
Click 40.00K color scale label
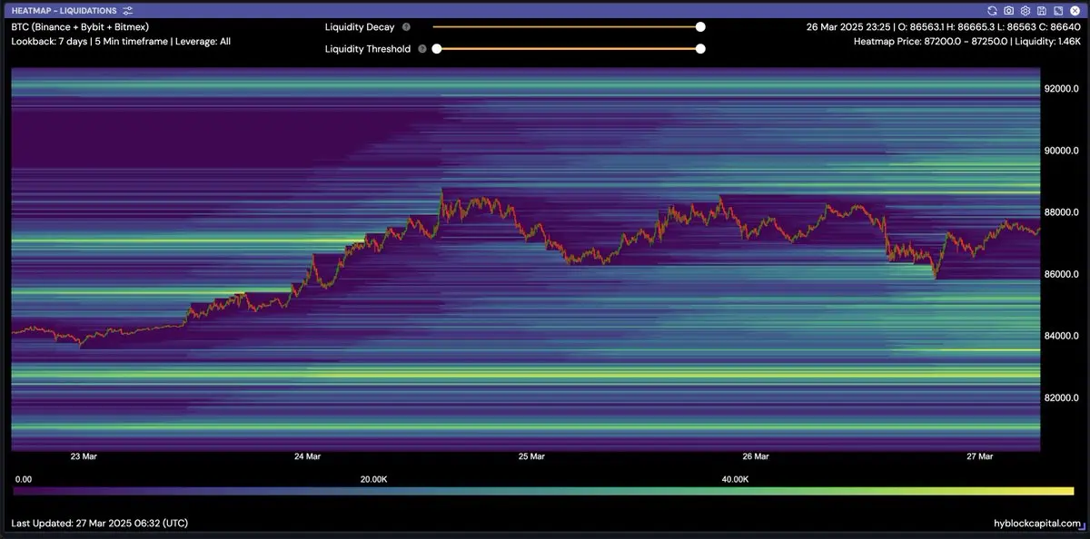[x=735, y=478]
